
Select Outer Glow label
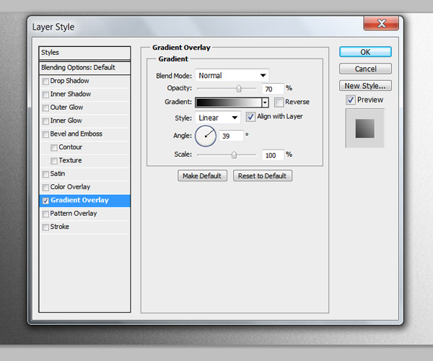coord(66,108)
